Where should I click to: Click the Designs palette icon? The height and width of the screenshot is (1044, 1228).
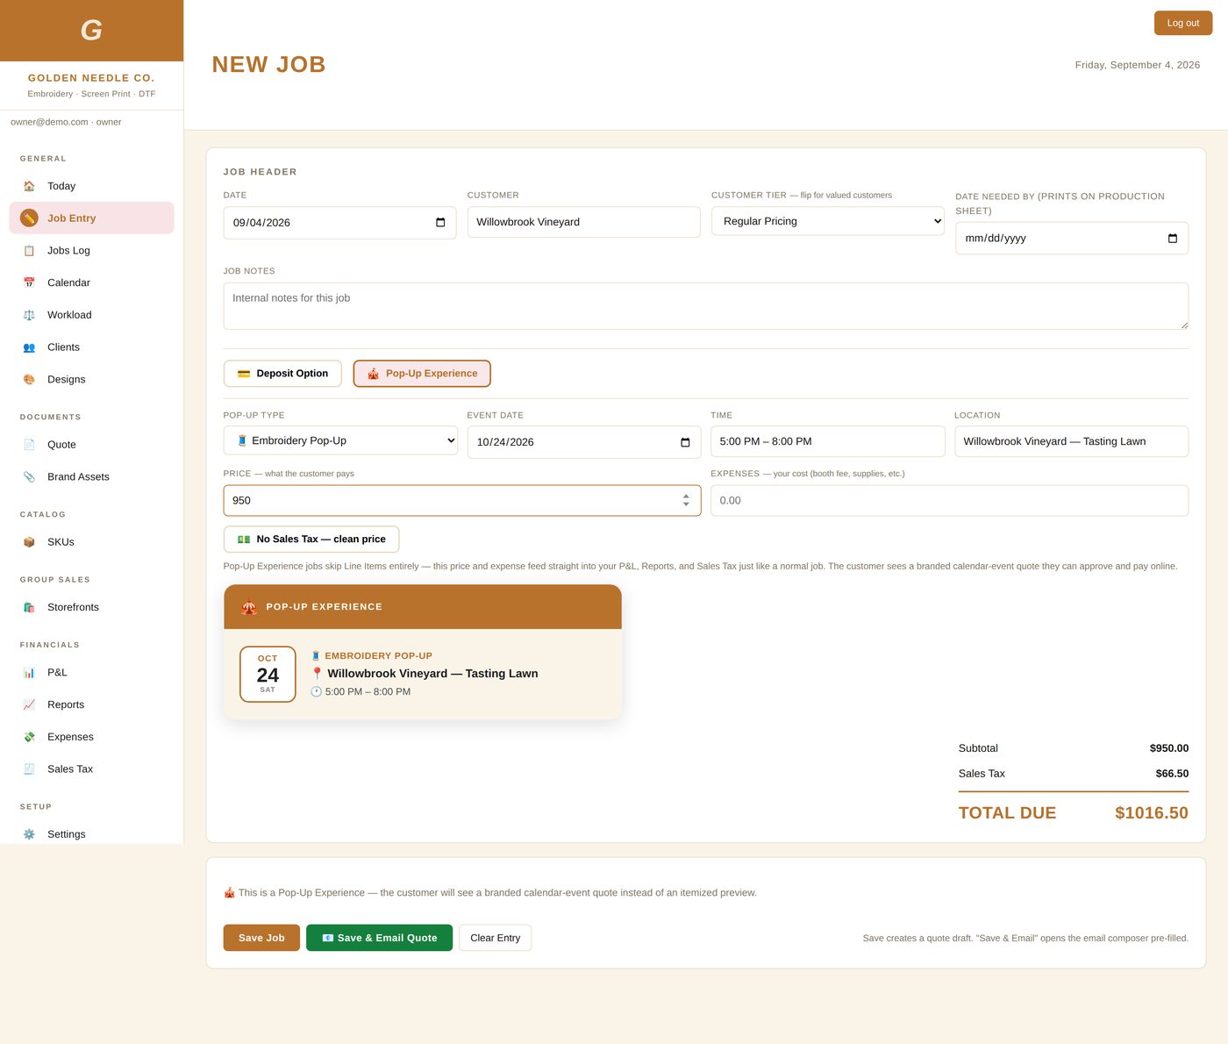pos(29,379)
